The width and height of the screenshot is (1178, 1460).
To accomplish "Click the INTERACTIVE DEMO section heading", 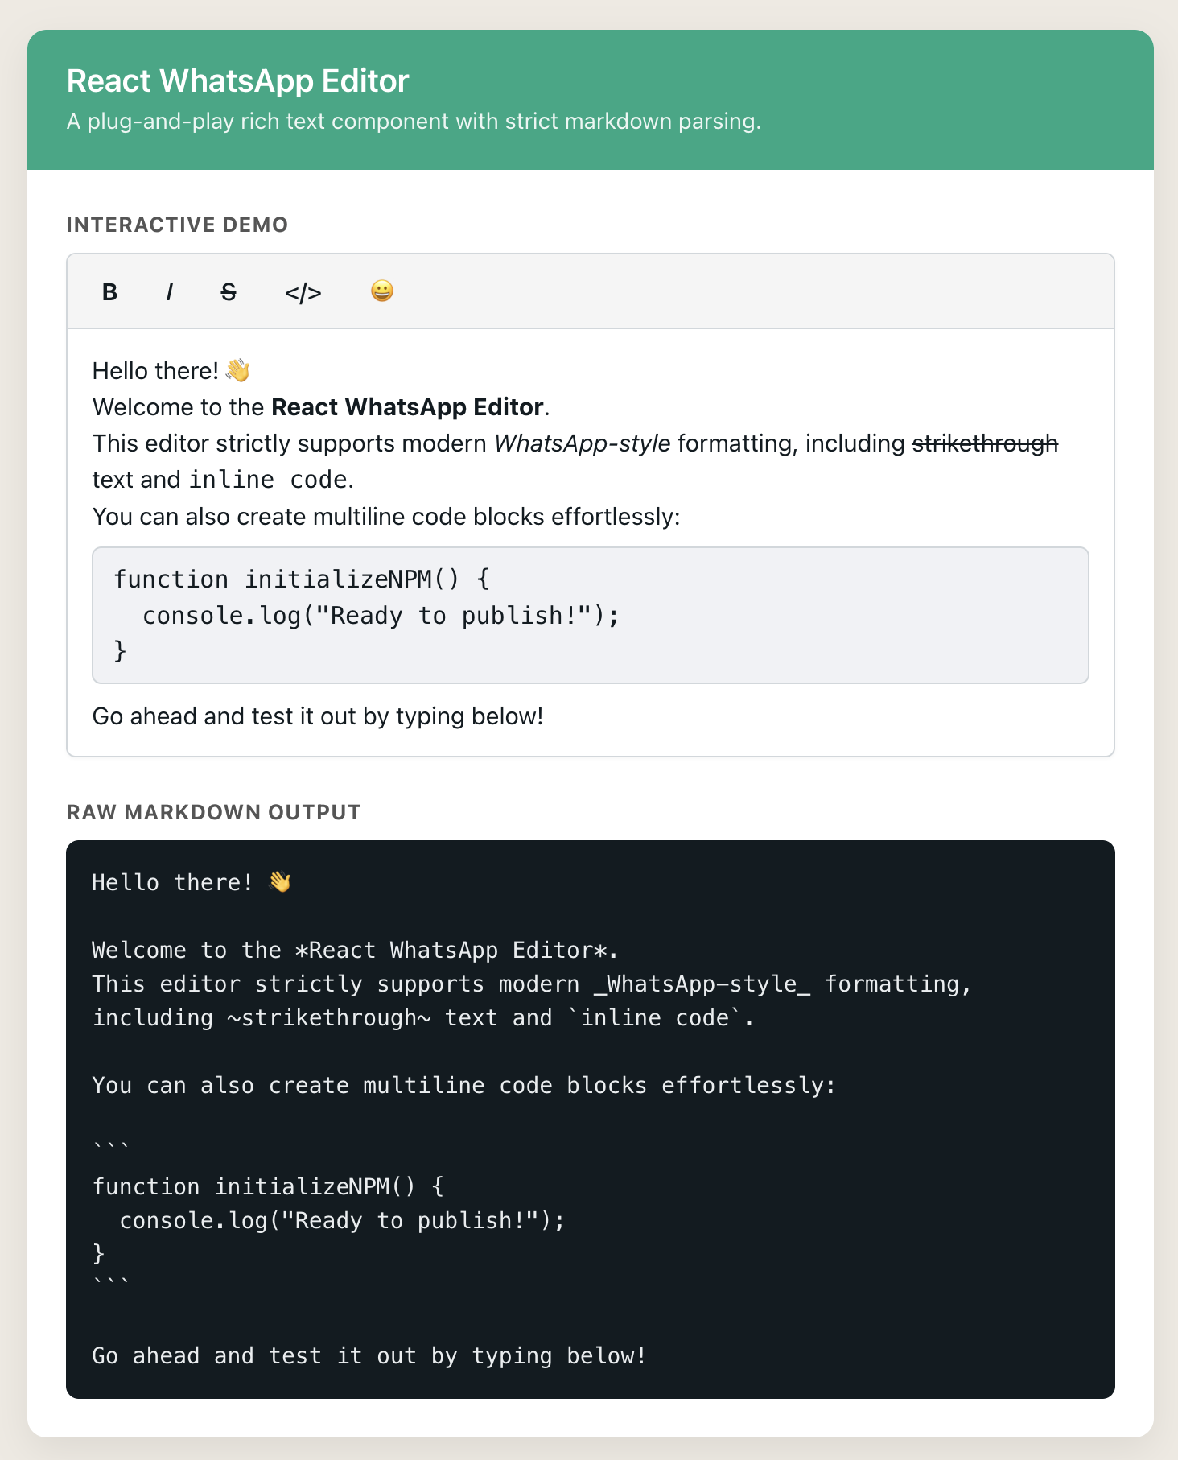I will (177, 225).
